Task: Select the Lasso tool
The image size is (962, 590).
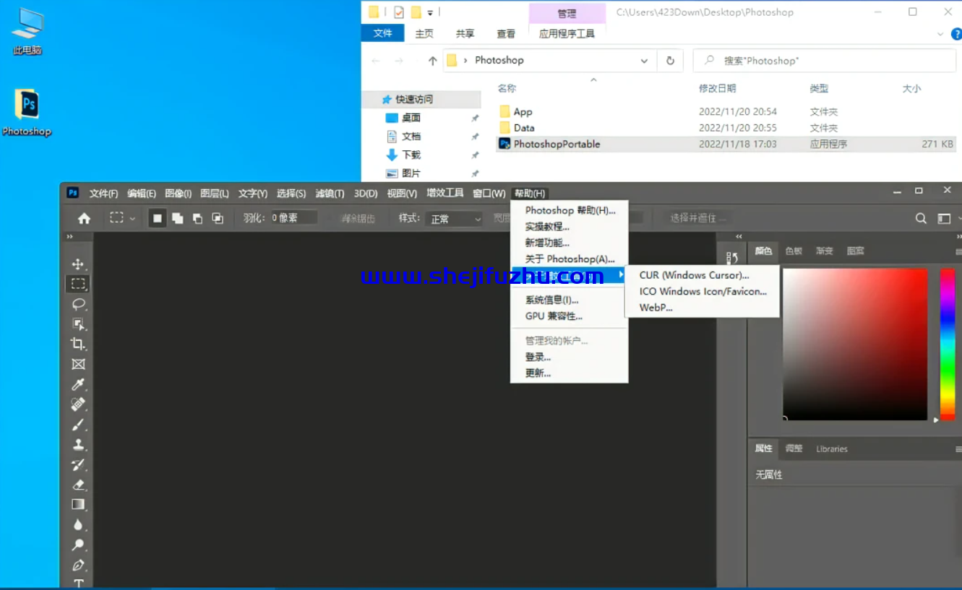Action: [78, 304]
